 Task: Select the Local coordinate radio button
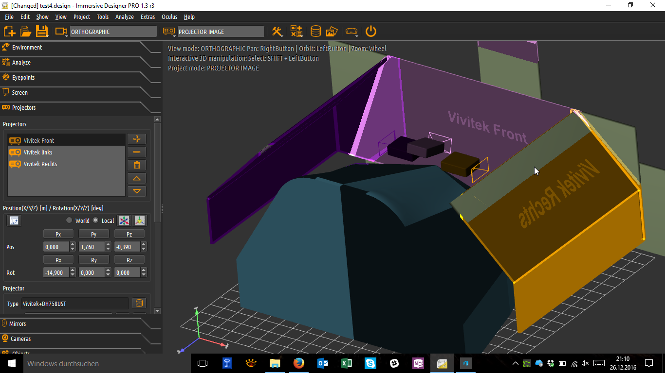[x=95, y=220]
